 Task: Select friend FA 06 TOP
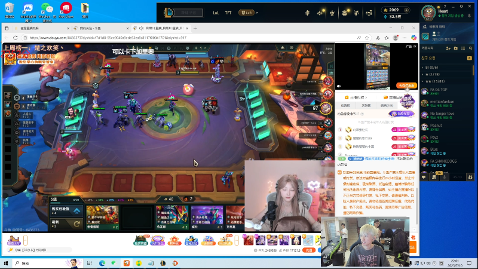[446, 91]
